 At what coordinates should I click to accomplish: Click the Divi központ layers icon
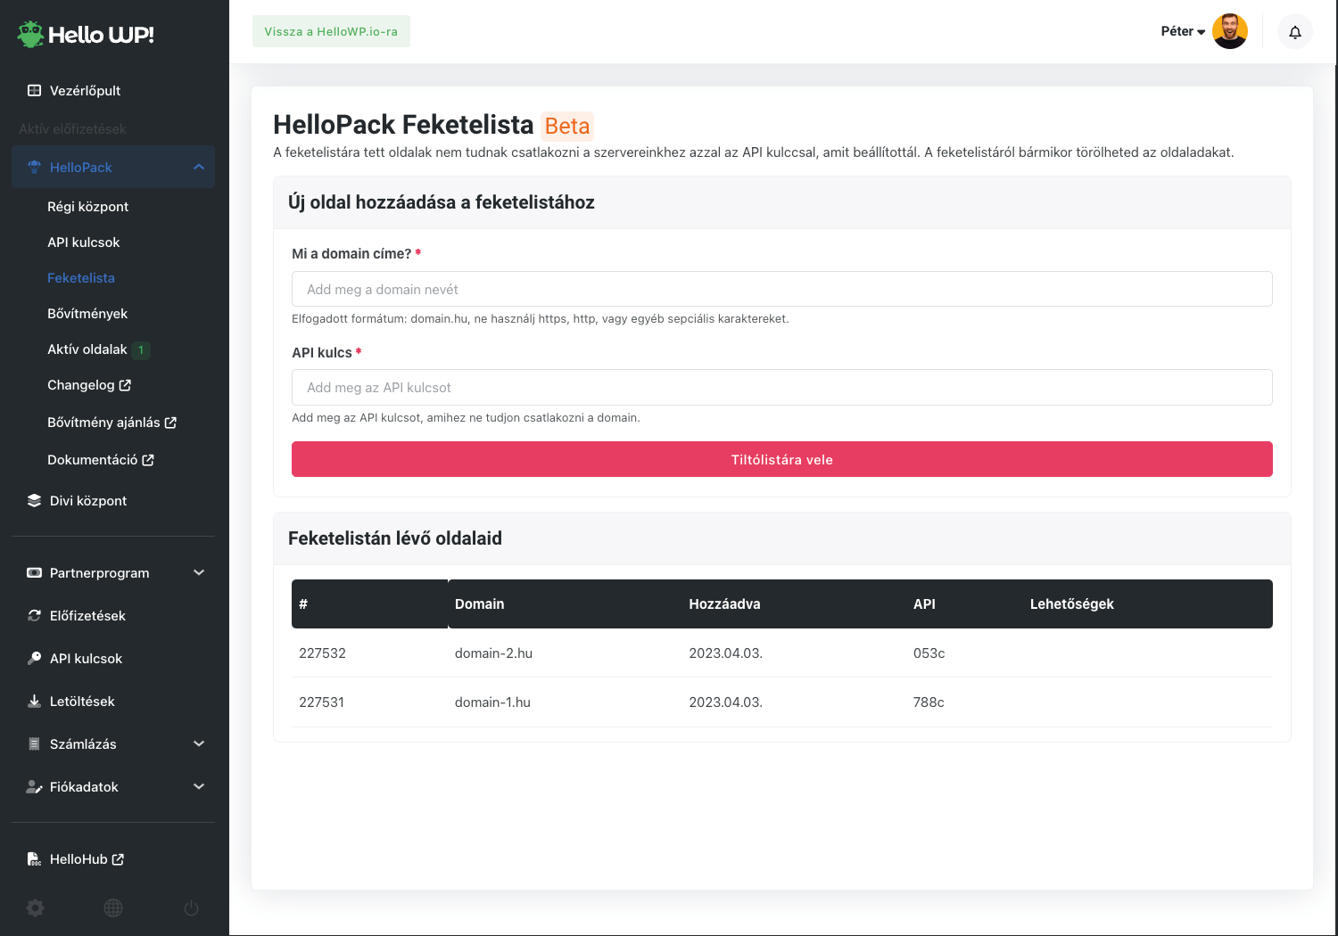point(35,500)
